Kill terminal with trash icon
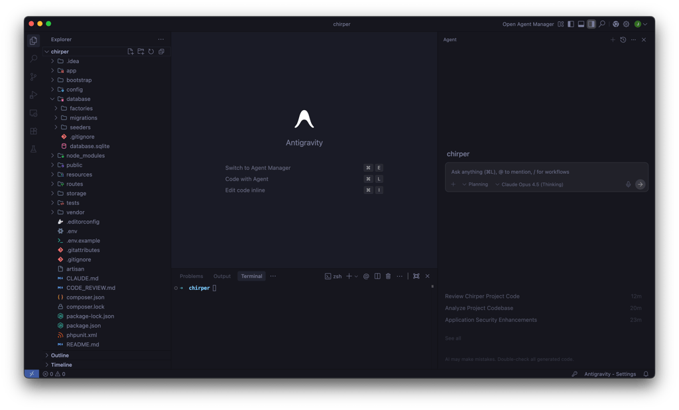The image size is (679, 410). 388,276
